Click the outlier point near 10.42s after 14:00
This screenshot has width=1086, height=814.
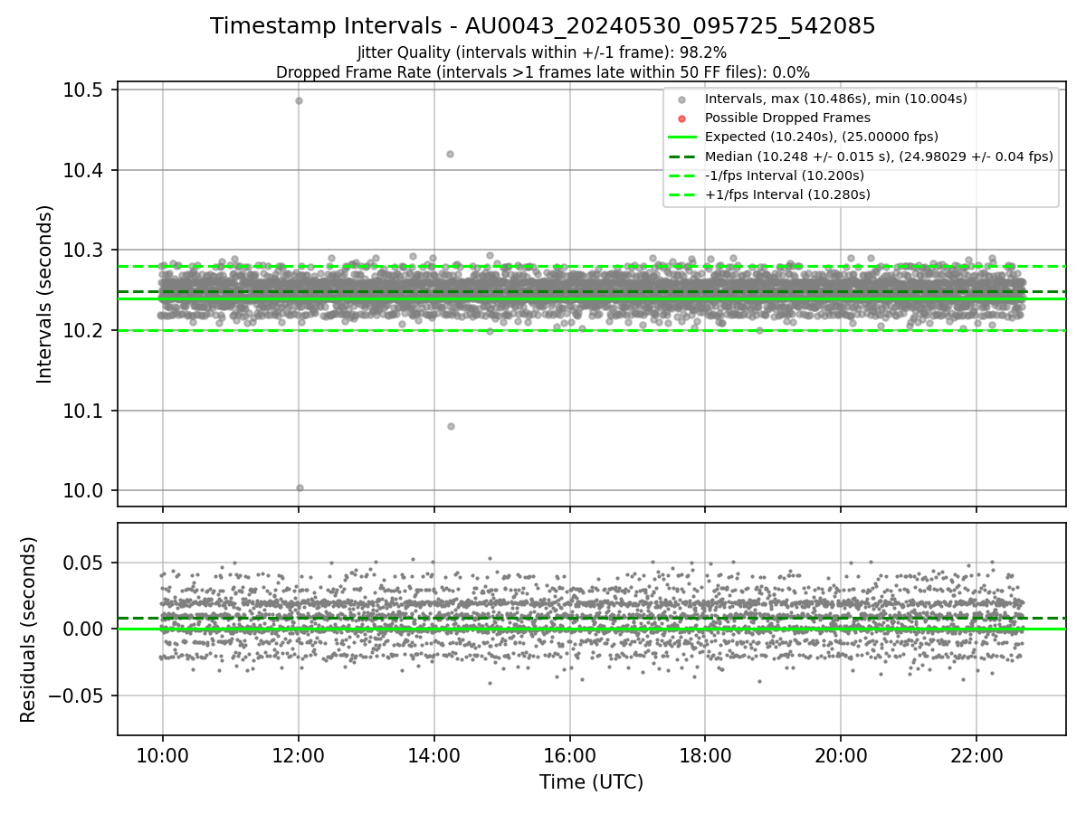click(x=450, y=154)
